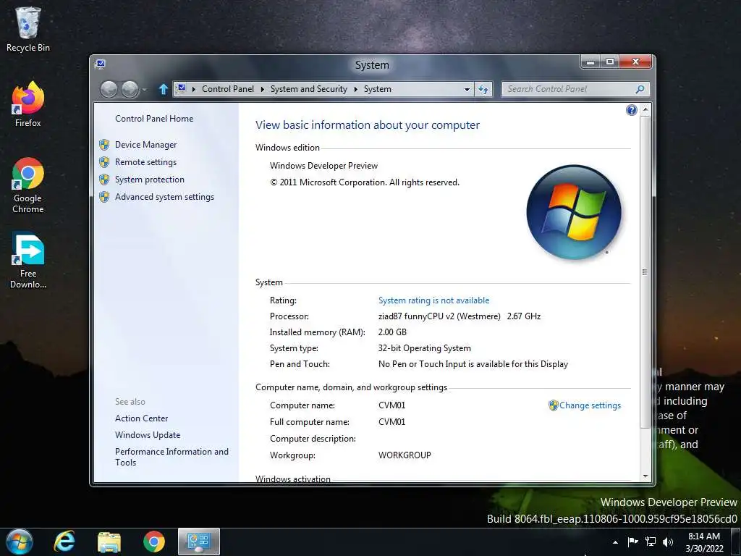Select System and Security breadcrumb
This screenshot has width=741, height=556.
click(x=308, y=89)
